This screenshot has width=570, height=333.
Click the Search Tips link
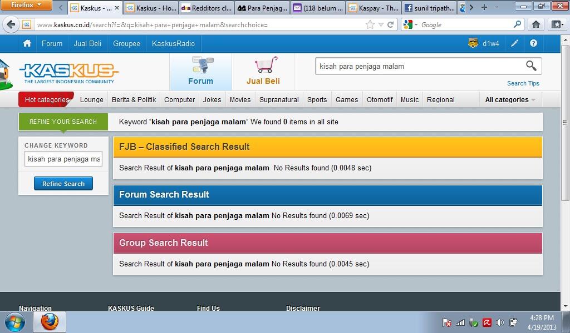click(x=523, y=83)
